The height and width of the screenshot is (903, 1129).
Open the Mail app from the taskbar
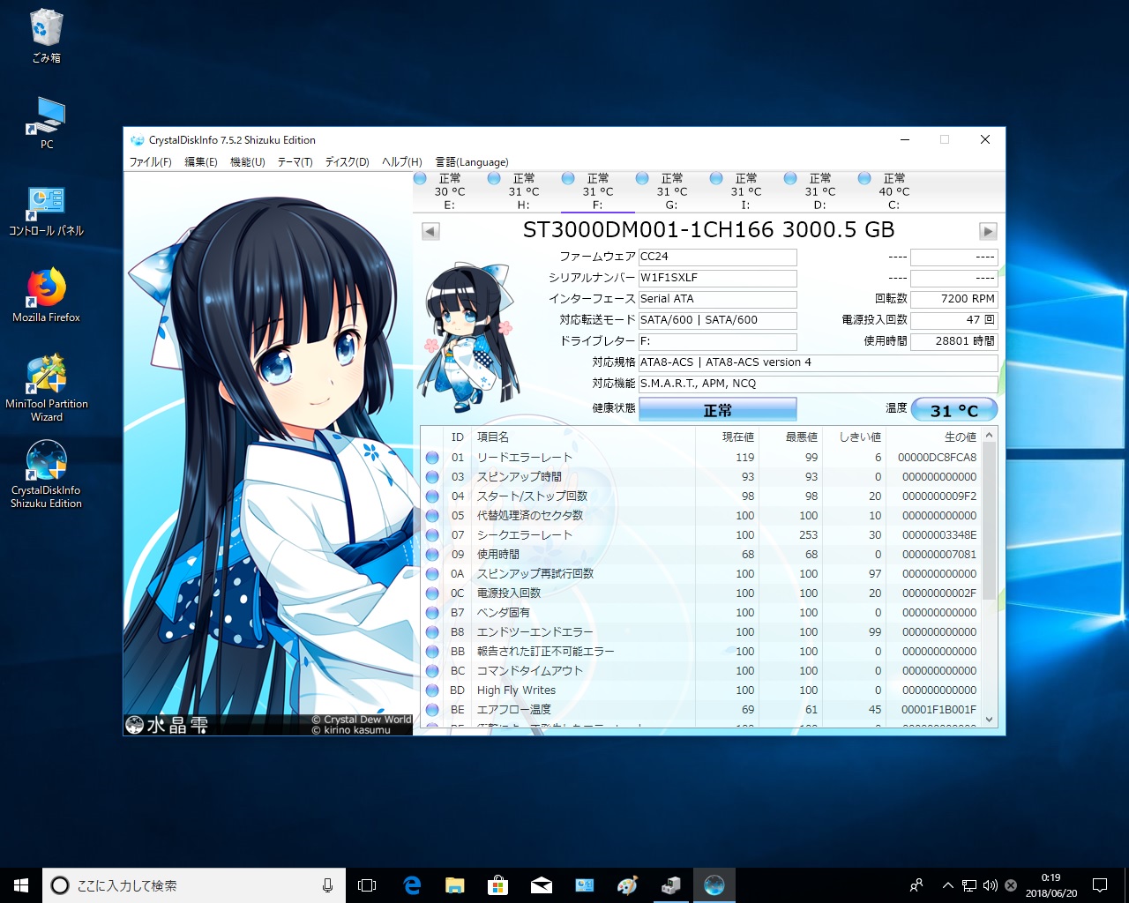pos(542,885)
